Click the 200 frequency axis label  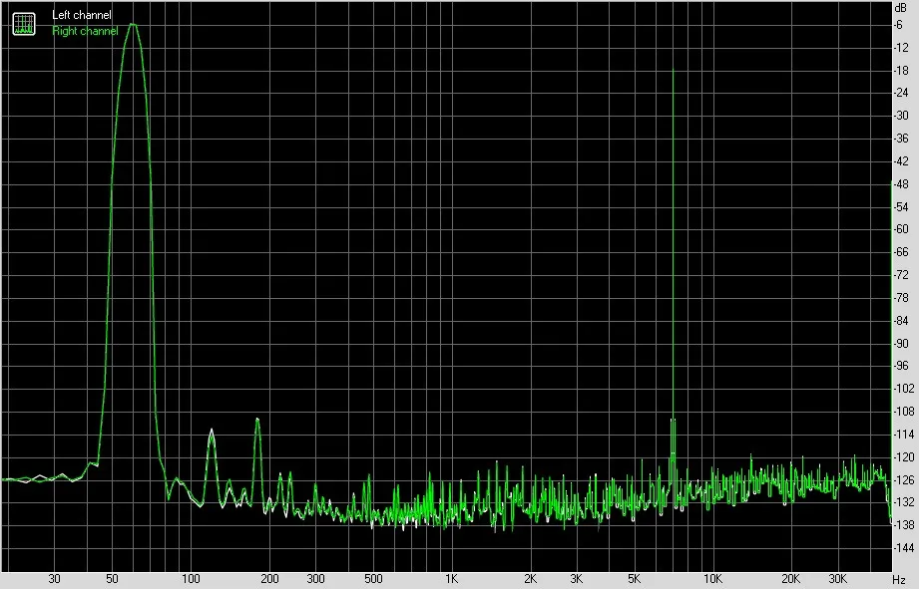pyautogui.click(x=269, y=579)
